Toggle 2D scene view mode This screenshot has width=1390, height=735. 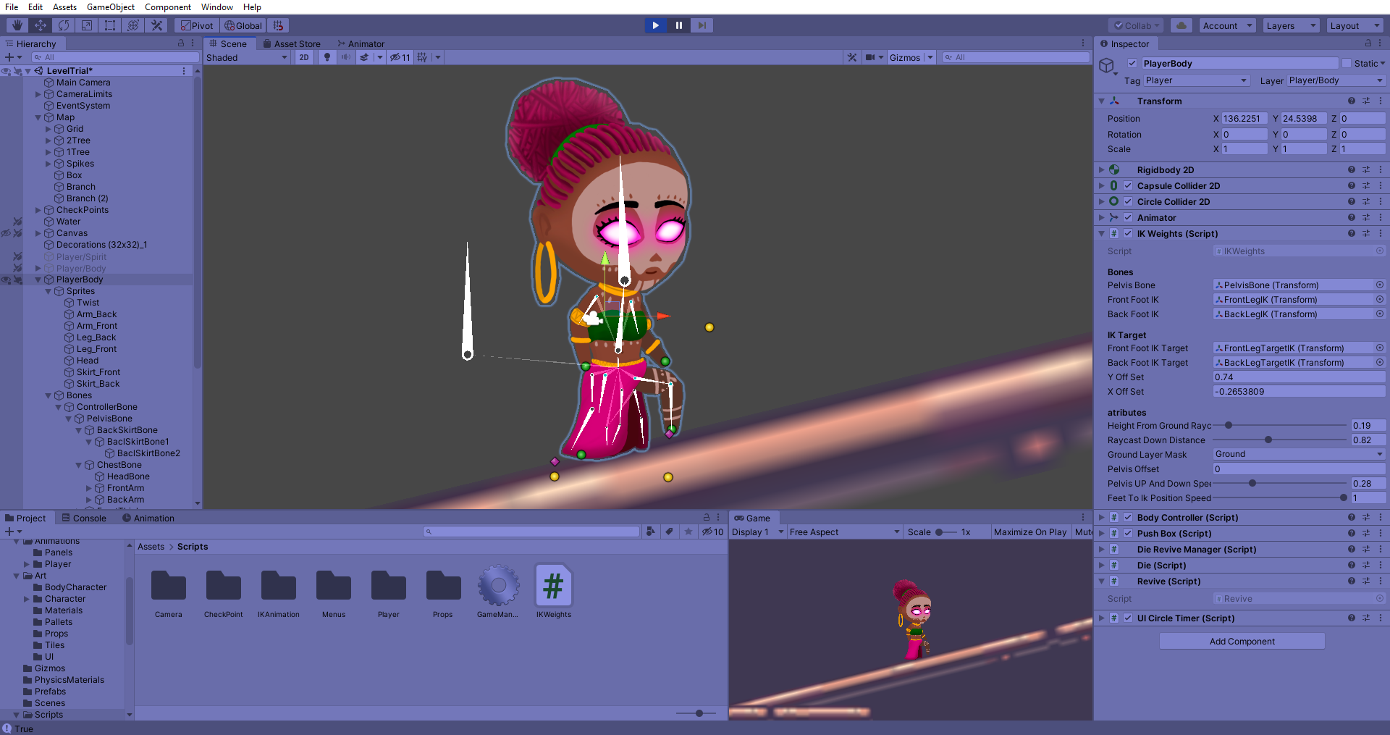pos(304,57)
